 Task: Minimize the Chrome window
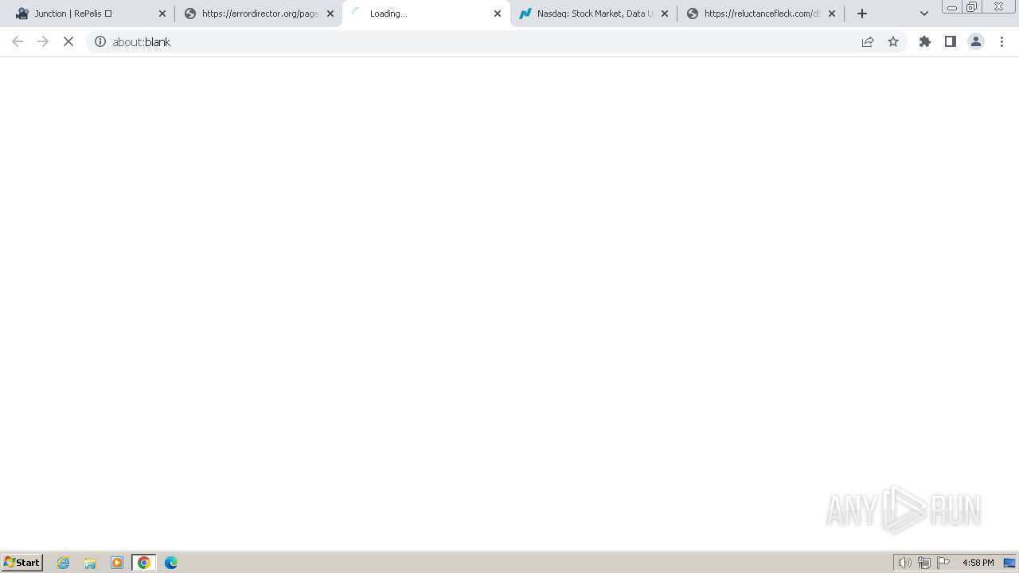[951, 6]
